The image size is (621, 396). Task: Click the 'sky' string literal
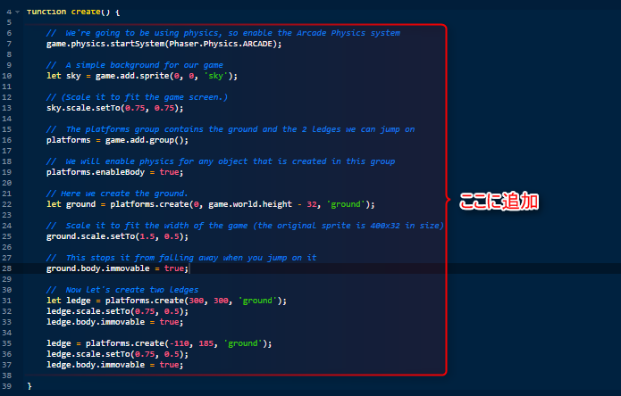pos(216,76)
